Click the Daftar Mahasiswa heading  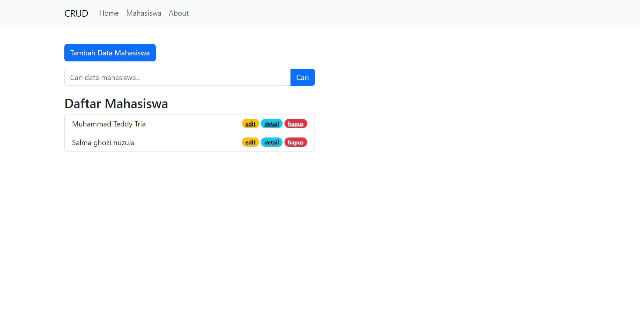coord(116,104)
